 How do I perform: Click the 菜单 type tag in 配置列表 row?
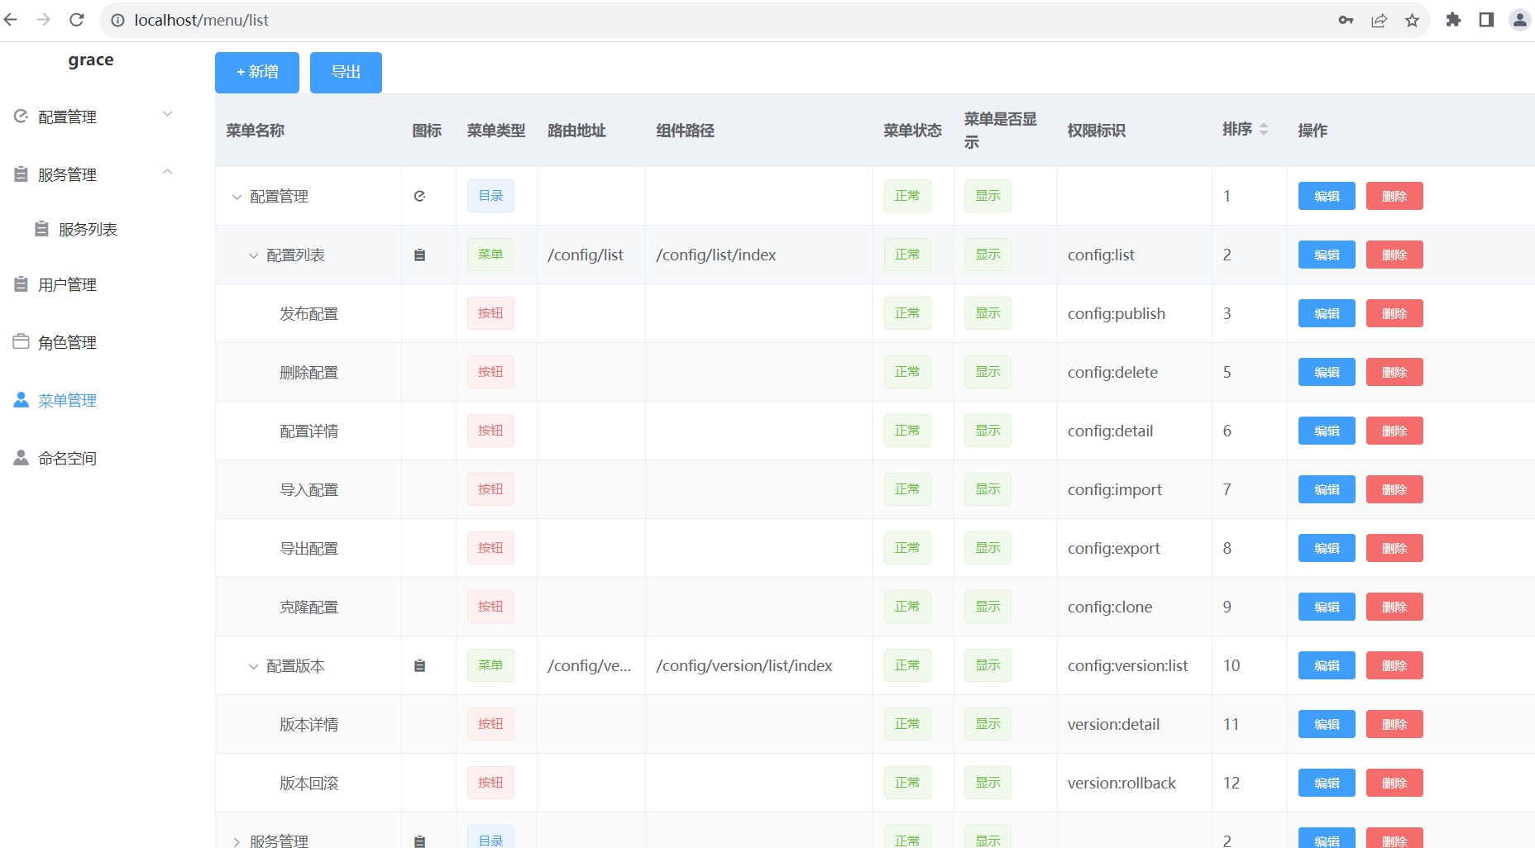tap(490, 255)
